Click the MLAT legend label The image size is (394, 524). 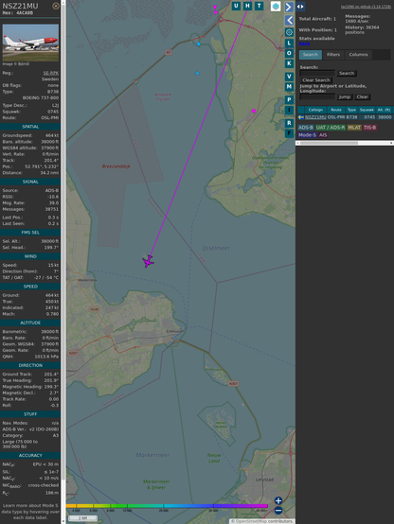tap(354, 128)
